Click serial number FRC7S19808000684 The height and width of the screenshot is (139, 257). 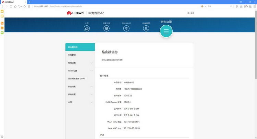click(133, 89)
